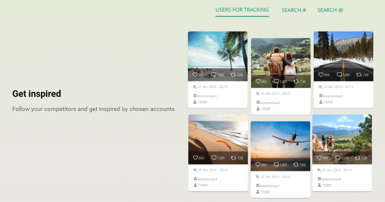
Task: Click heart icon on paraglider beach card
Action: 195,158
